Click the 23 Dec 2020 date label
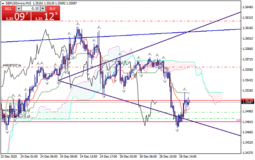The width and height of the screenshot is (255, 160). pyautogui.click(x=9, y=156)
